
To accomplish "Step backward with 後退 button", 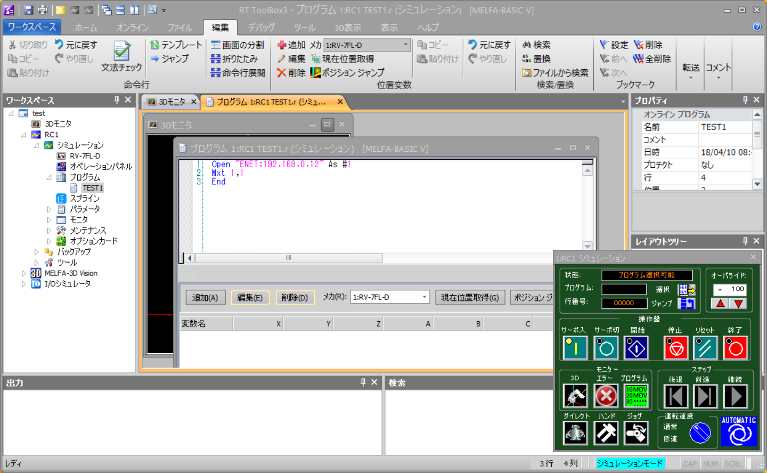I will 676,396.
